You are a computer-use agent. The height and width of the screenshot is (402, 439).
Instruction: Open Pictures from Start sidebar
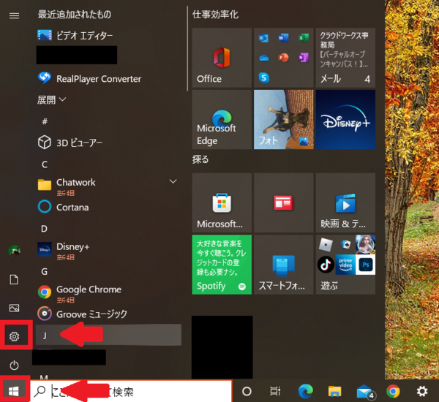tap(15, 308)
